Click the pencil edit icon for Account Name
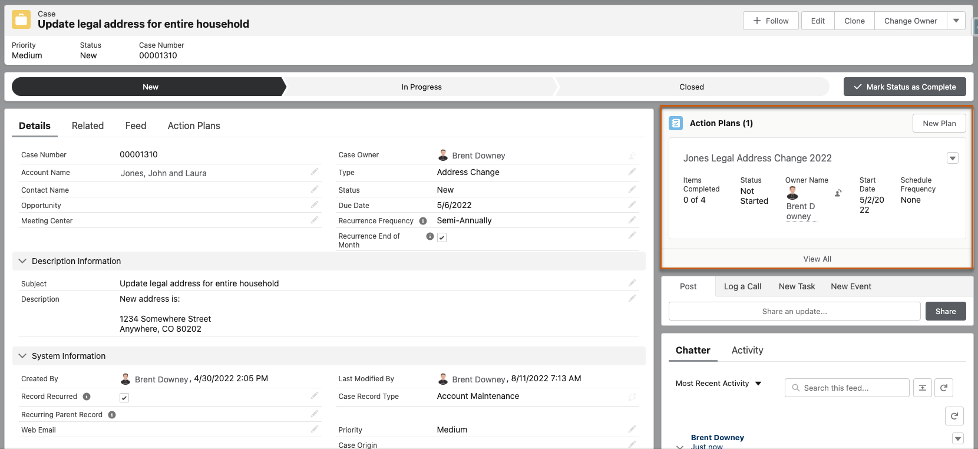The width and height of the screenshot is (978, 449). point(315,171)
